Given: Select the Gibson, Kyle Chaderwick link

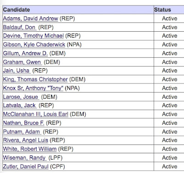Looking at the screenshot, I should tap(34, 45).
